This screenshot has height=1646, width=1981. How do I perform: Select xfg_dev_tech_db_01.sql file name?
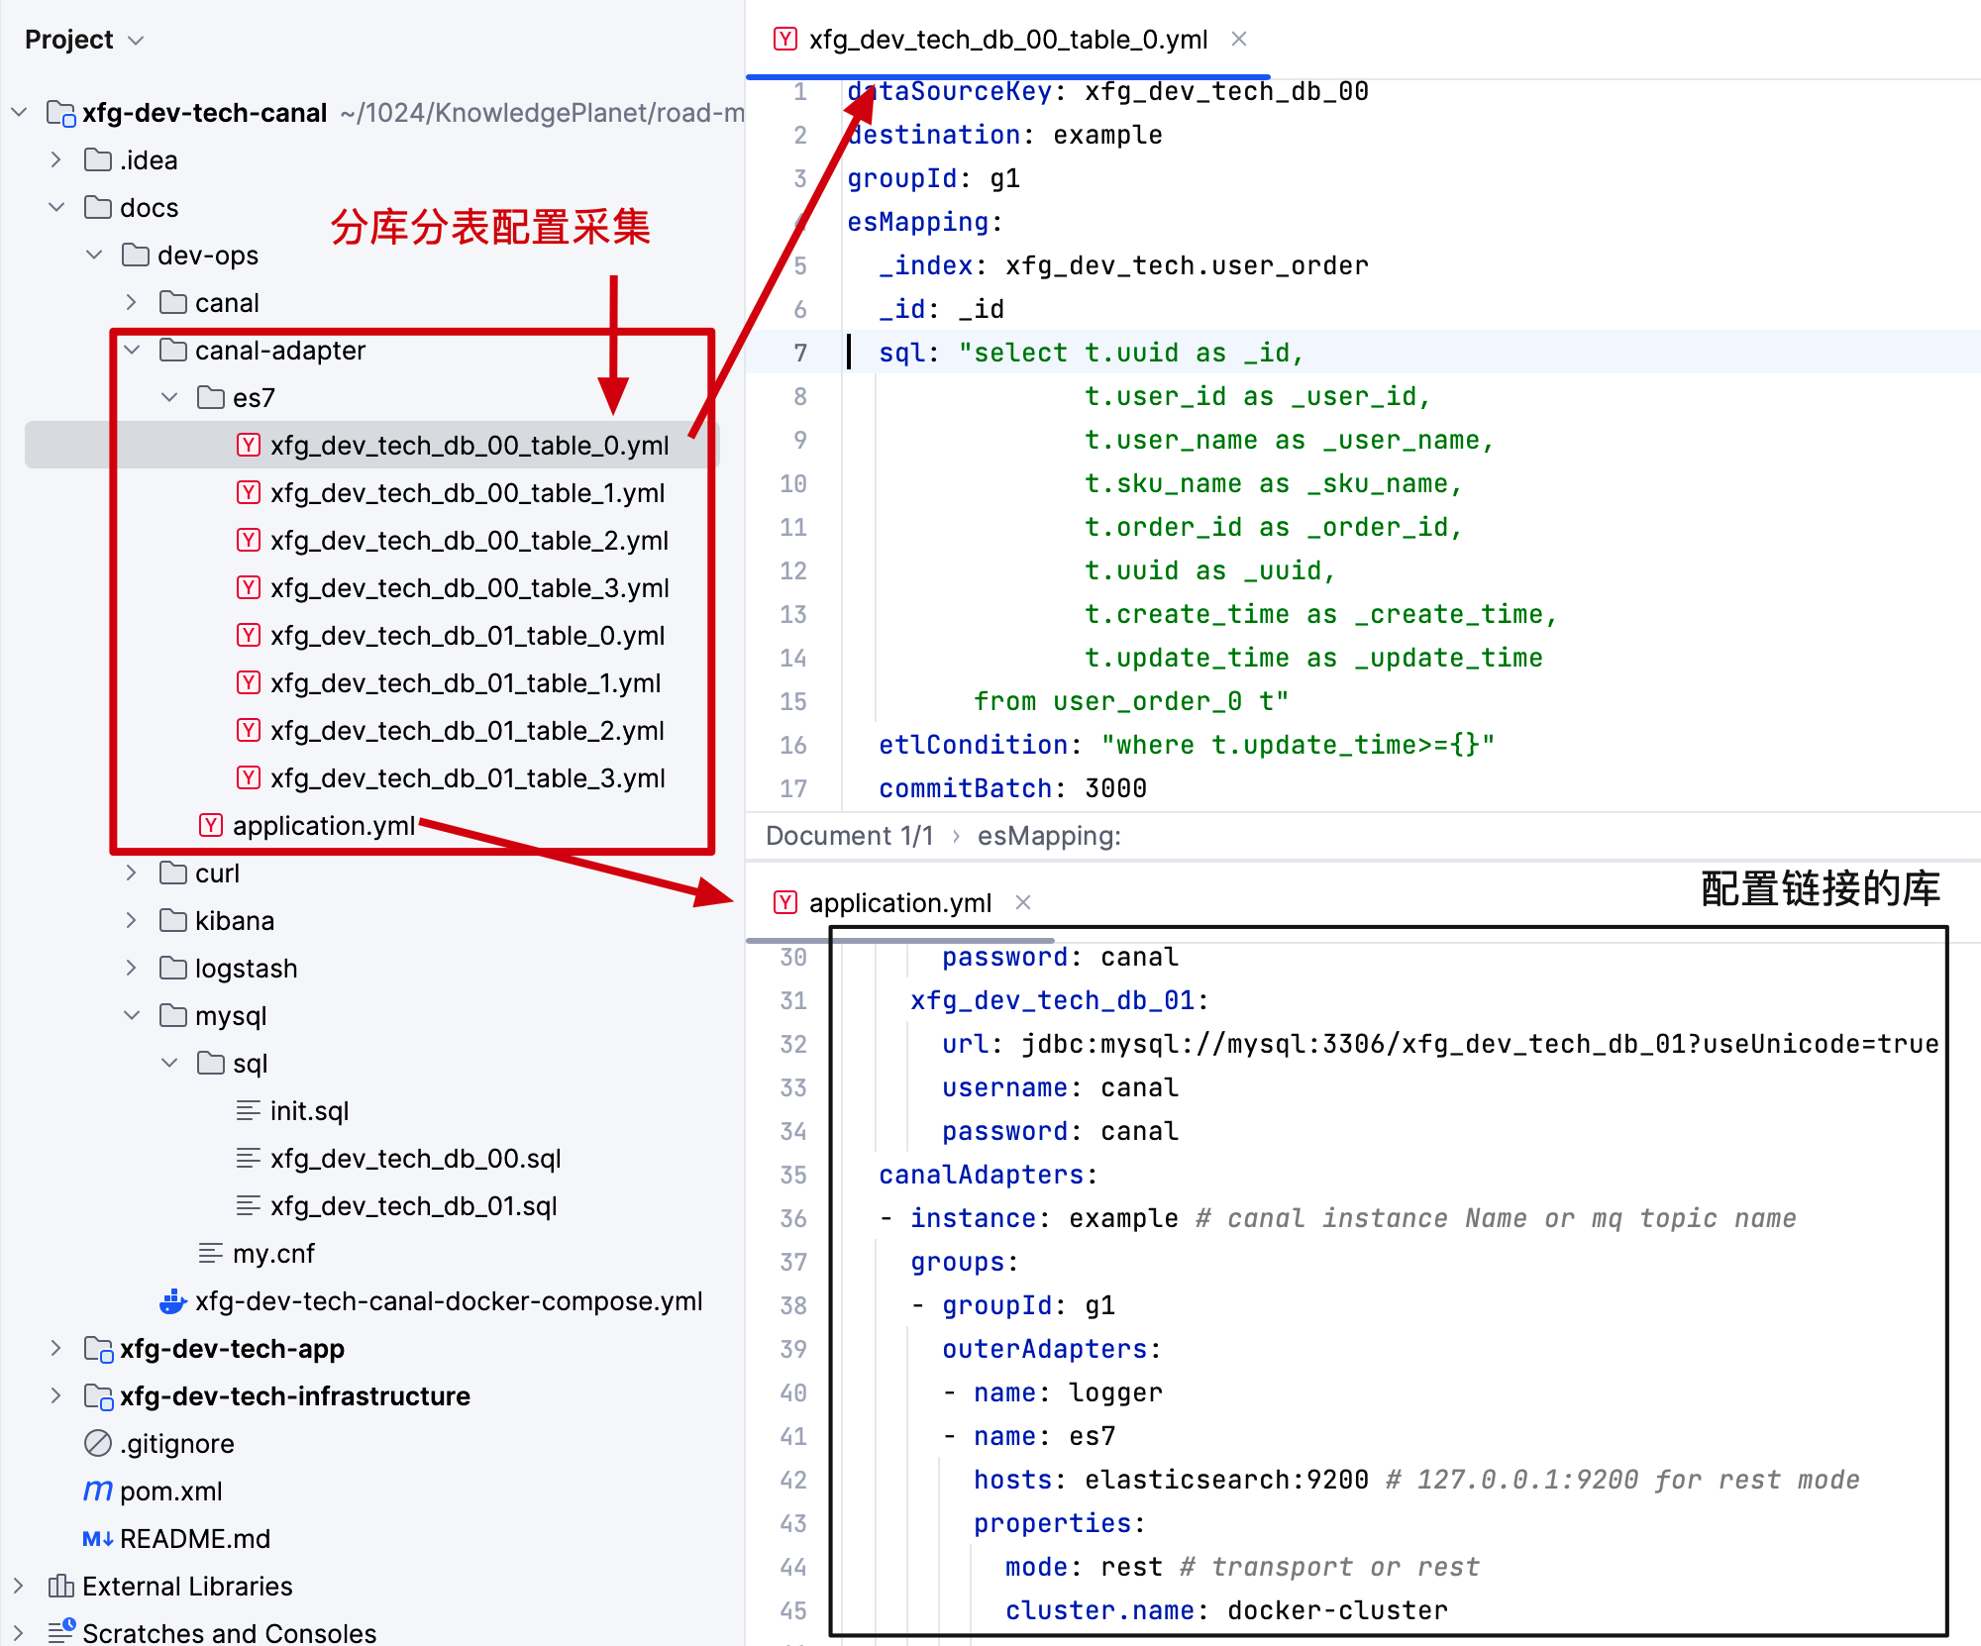[413, 1206]
